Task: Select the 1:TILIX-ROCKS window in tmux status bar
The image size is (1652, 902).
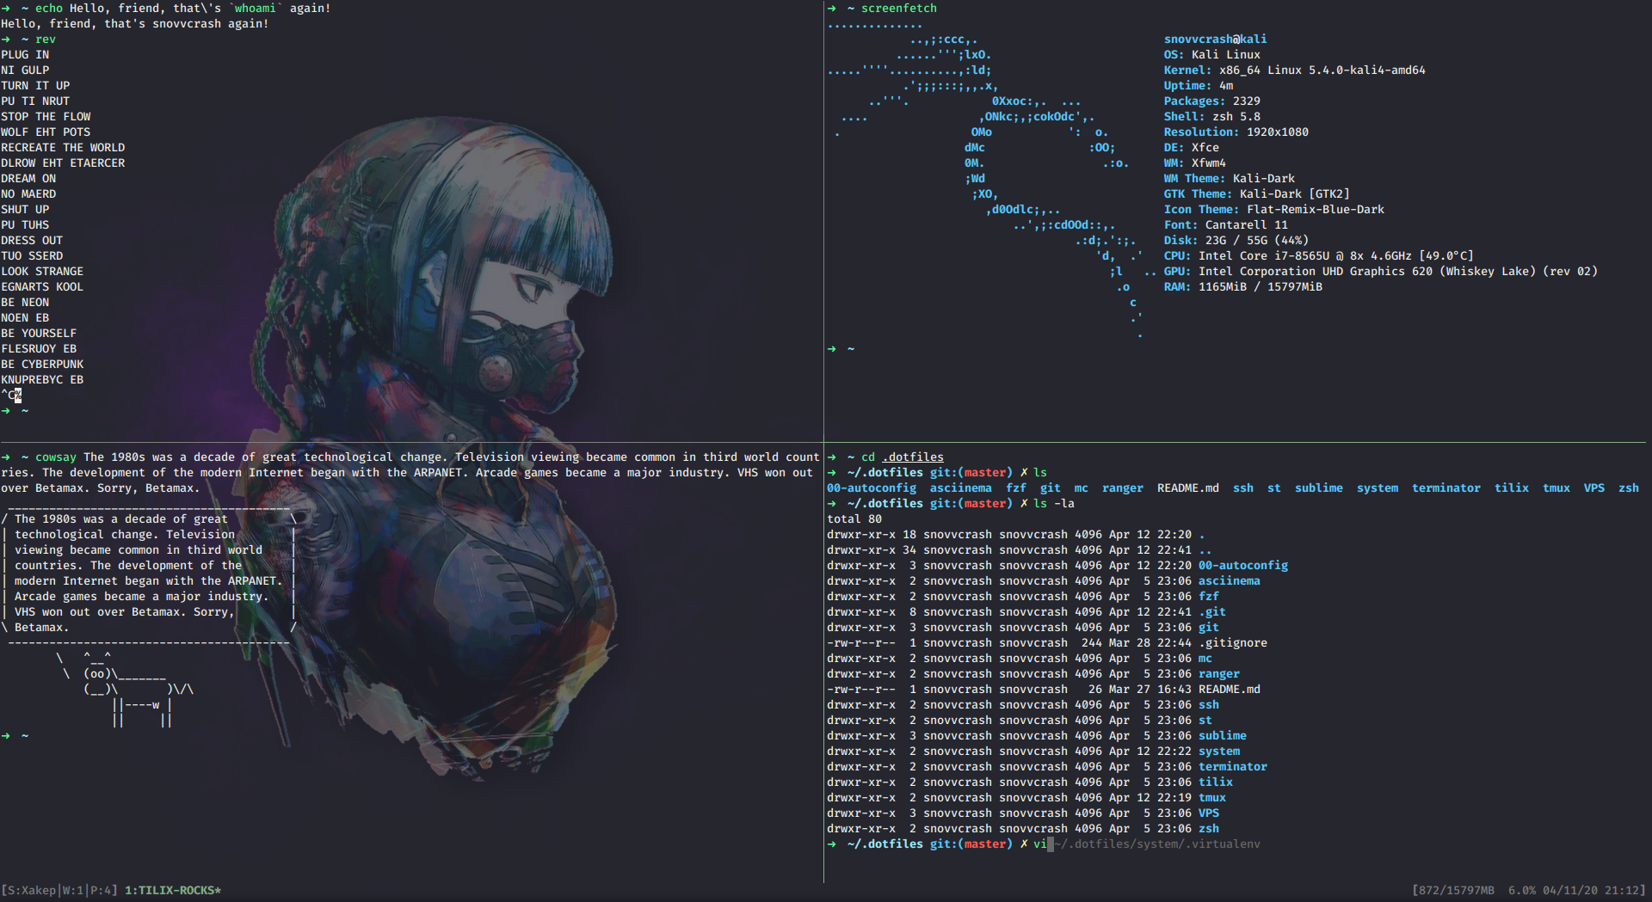Action: (173, 890)
